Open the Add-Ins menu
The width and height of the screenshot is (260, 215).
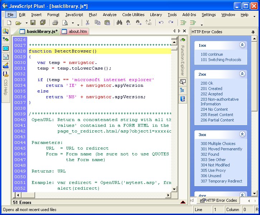(x=189, y=15)
